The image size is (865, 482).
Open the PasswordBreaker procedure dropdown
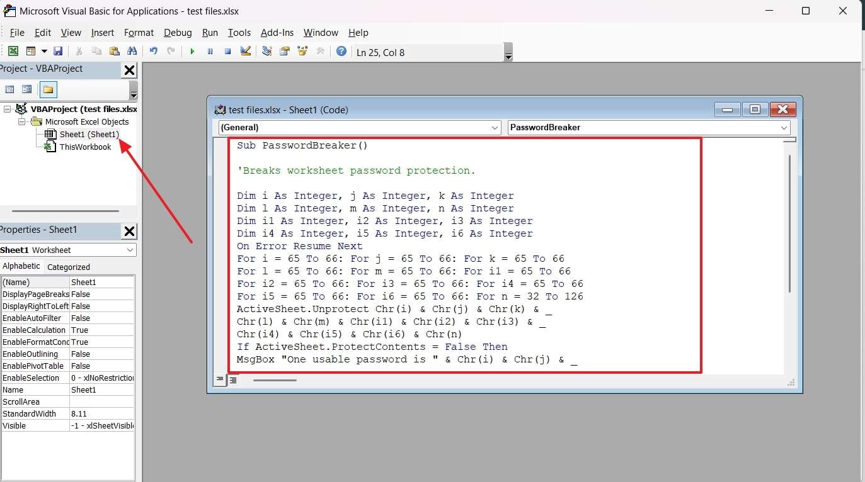784,128
